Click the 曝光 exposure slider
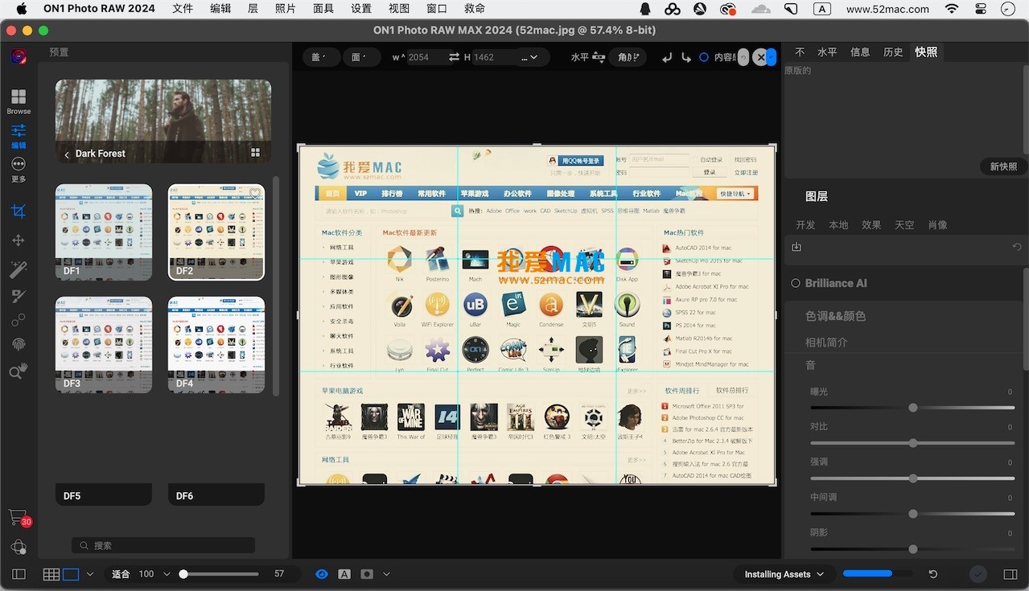Image resolution: width=1029 pixels, height=591 pixels. pyautogui.click(x=912, y=408)
